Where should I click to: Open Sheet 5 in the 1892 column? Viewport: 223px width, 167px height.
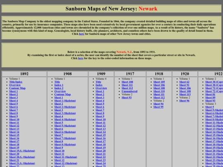click(14, 104)
